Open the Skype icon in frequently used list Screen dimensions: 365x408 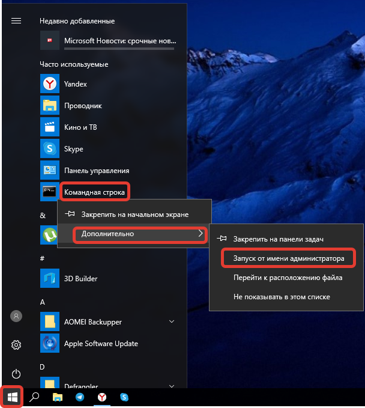(50, 148)
